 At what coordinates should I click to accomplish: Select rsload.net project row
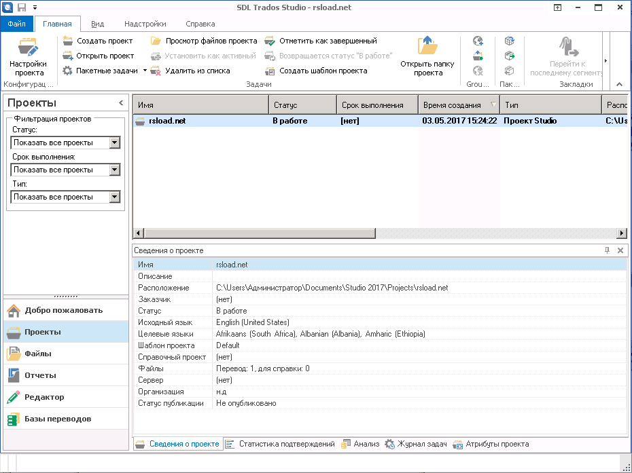[380, 121]
